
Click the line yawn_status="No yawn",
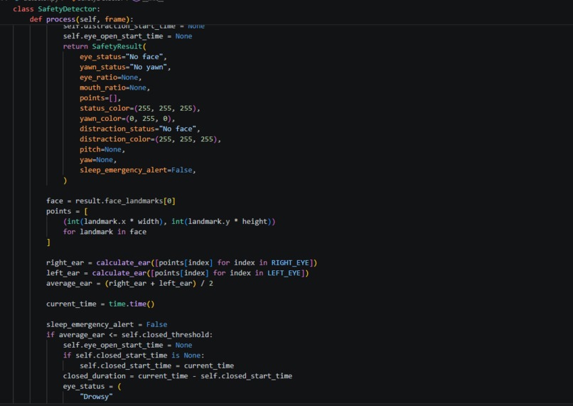point(125,67)
